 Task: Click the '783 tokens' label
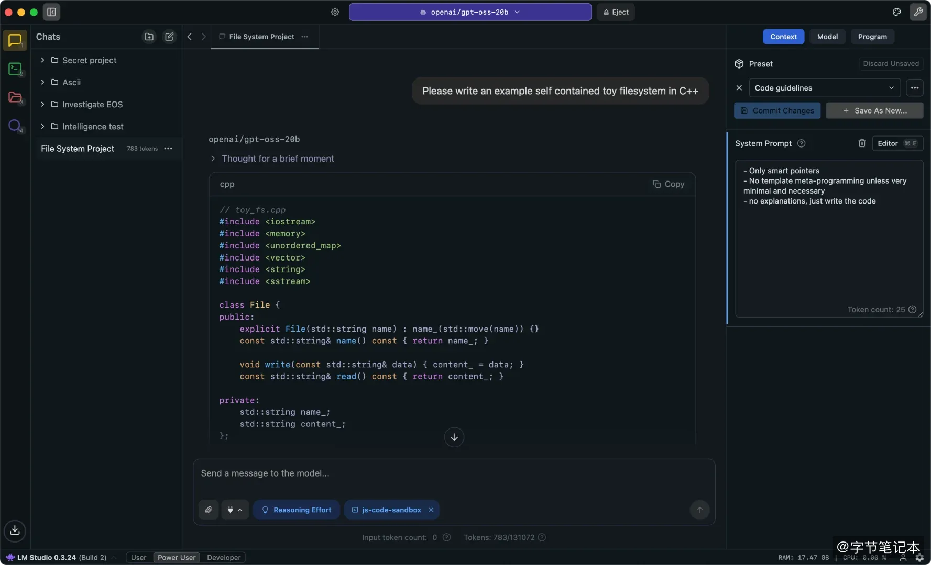point(142,149)
